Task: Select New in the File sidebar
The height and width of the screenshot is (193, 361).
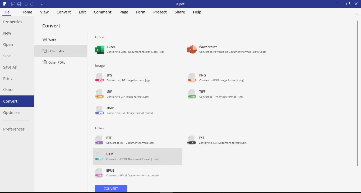Action: [x=17, y=33]
